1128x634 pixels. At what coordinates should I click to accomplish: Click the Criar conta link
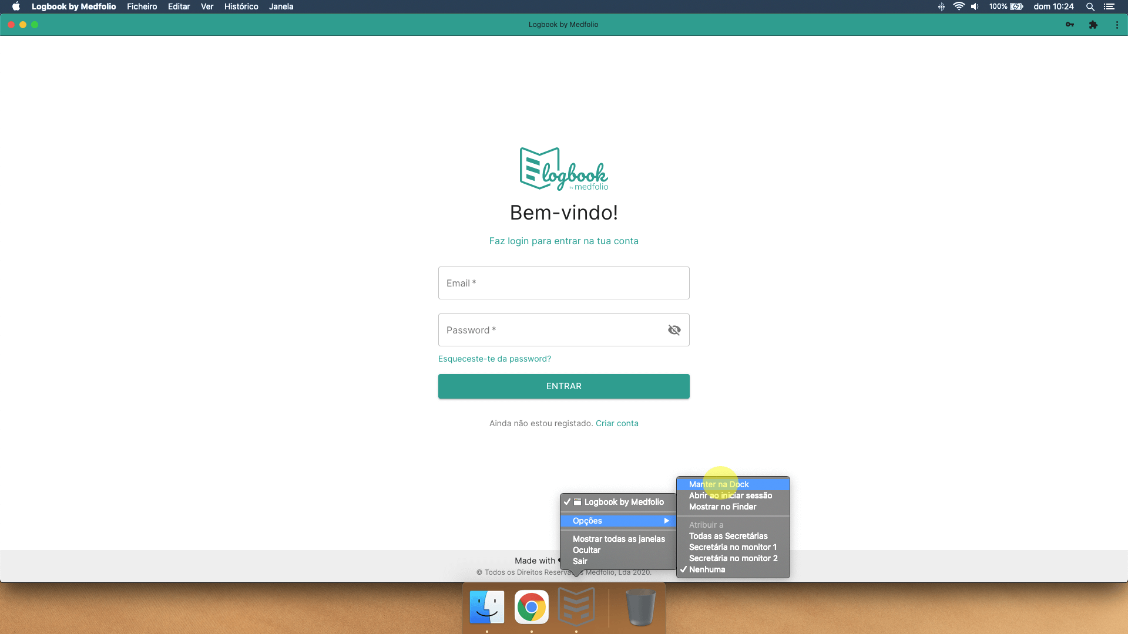click(x=617, y=423)
